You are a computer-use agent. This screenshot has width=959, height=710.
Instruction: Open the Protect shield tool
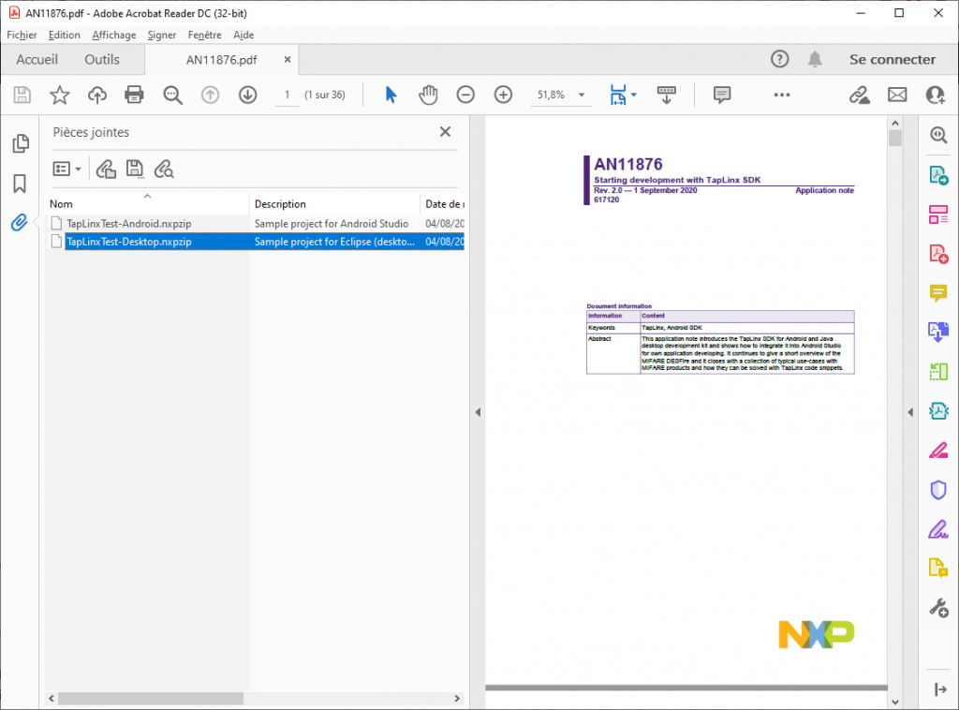click(x=938, y=491)
